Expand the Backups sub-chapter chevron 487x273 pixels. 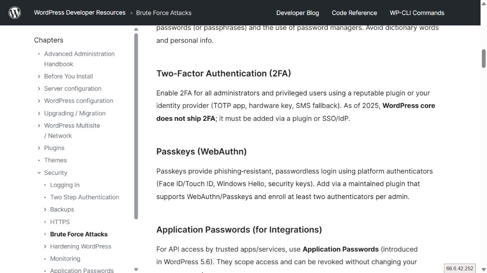pyautogui.click(x=45, y=209)
